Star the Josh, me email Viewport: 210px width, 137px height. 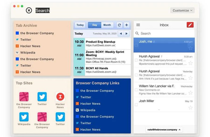(190, 48)
